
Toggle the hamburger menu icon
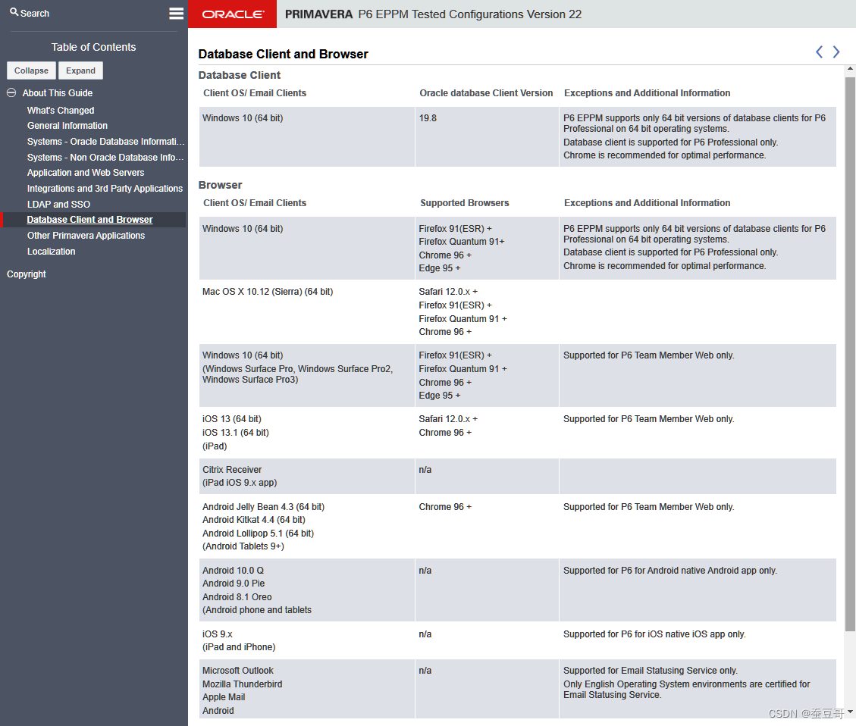pyautogui.click(x=177, y=13)
